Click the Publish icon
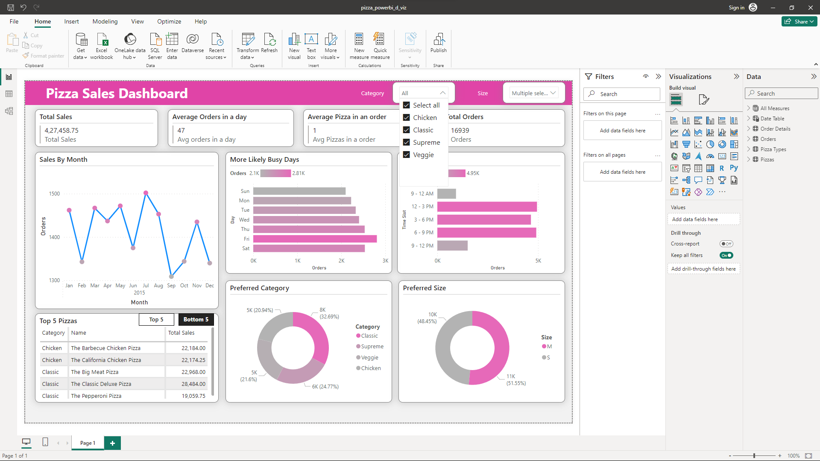Viewport: 820px width, 461px height. (438, 41)
